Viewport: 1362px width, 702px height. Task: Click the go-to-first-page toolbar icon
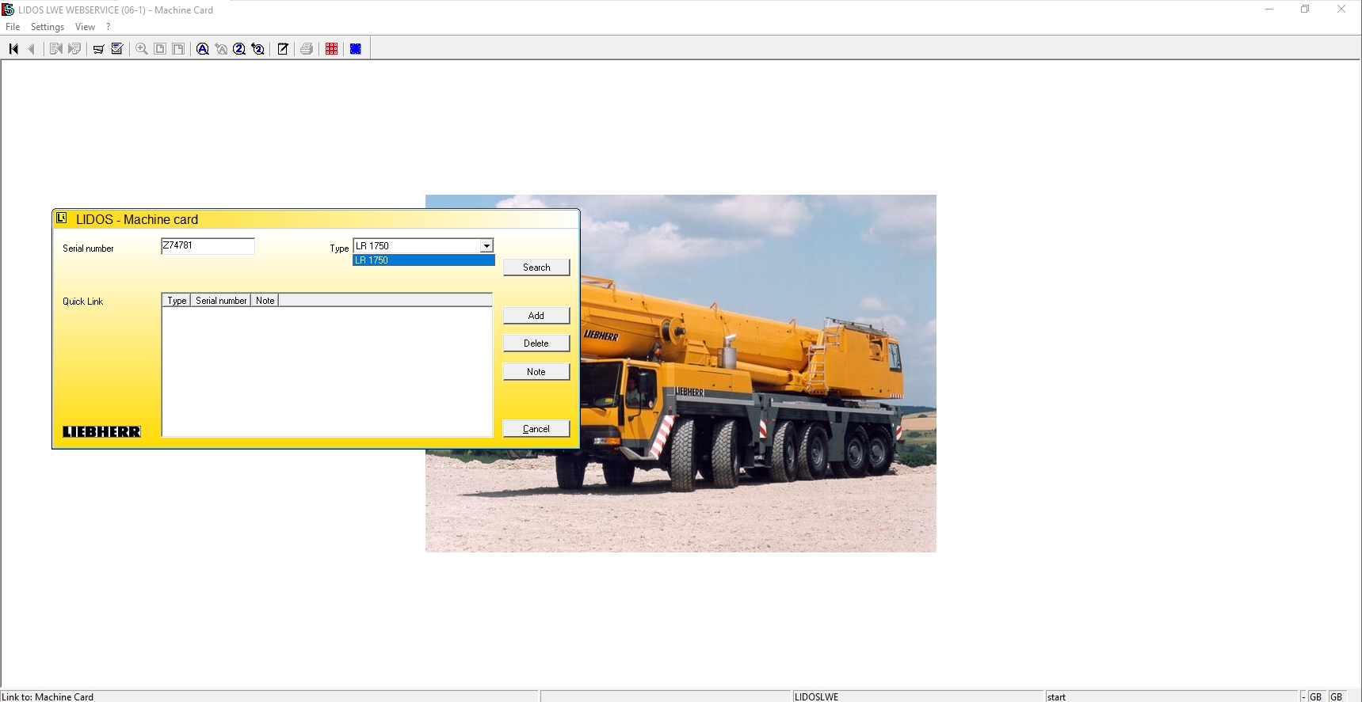tap(13, 49)
